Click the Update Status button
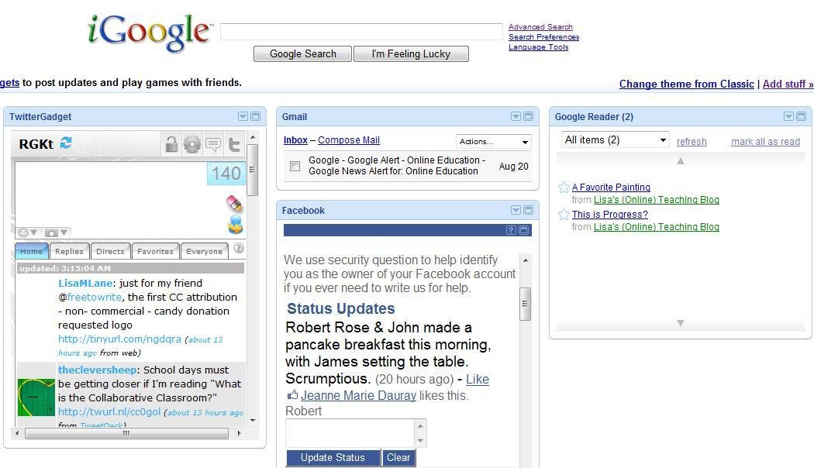This screenshot has width=814, height=468. coord(333,458)
